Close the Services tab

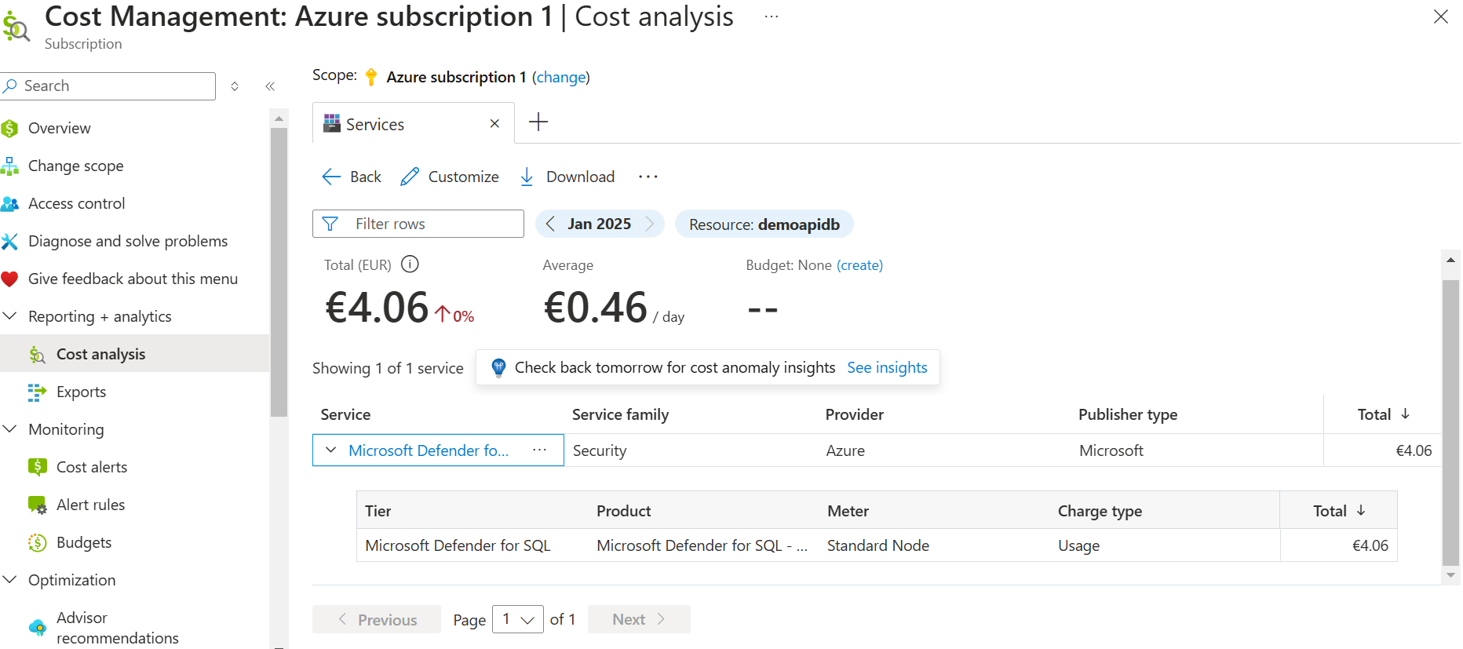(x=494, y=123)
